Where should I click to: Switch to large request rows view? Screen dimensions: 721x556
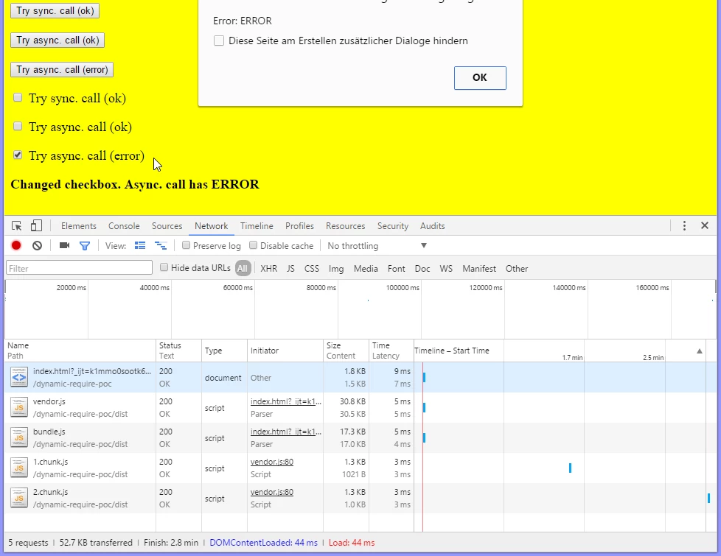click(140, 245)
